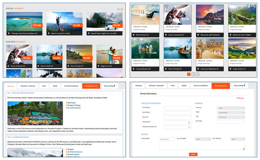Switch to Itinerary tab on booking form page
The height and width of the screenshot is (160, 260).
139,86
